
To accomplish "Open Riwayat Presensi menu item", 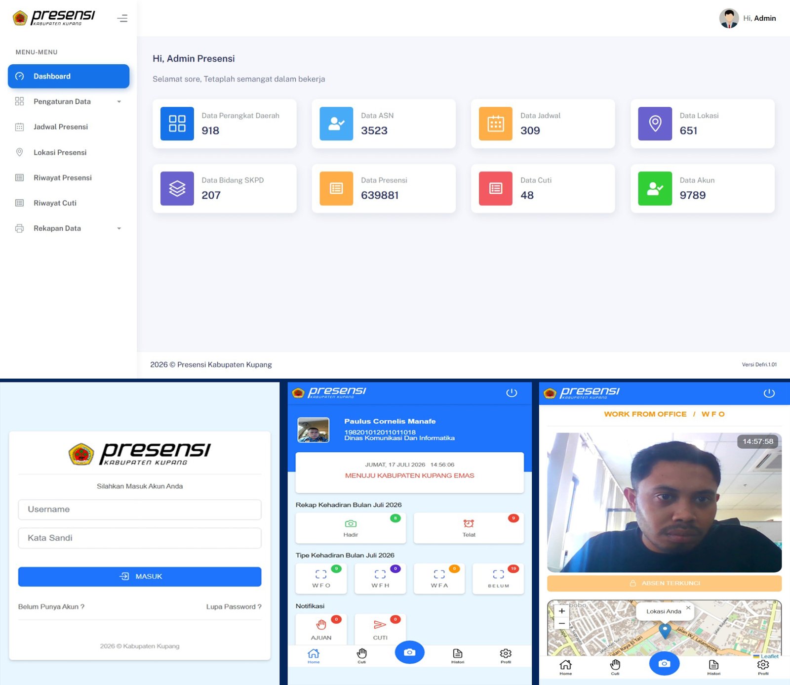I will click(63, 177).
